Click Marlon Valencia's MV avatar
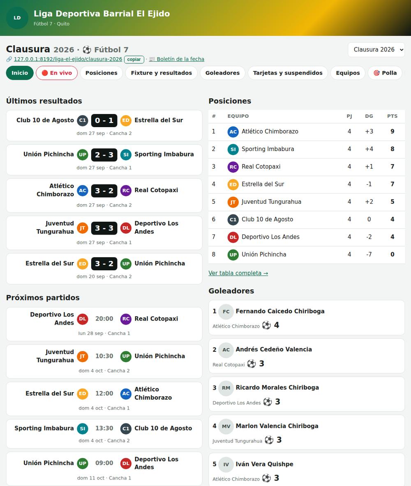 pyautogui.click(x=226, y=426)
